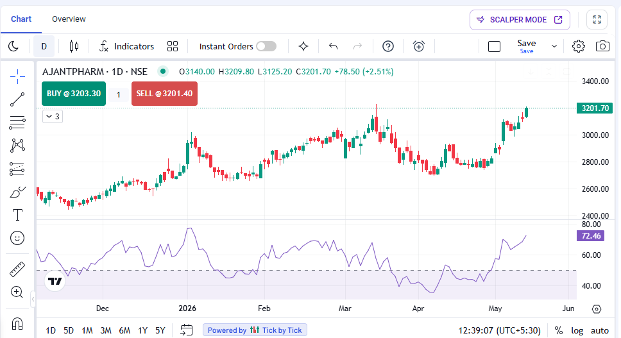The width and height of the screenshot is (621, 338).
Task: Open chart settings gear
Action: tap(578, 46)
